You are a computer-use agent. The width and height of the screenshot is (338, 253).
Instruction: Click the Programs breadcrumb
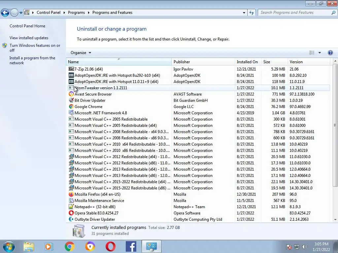[x=76, y=13]
